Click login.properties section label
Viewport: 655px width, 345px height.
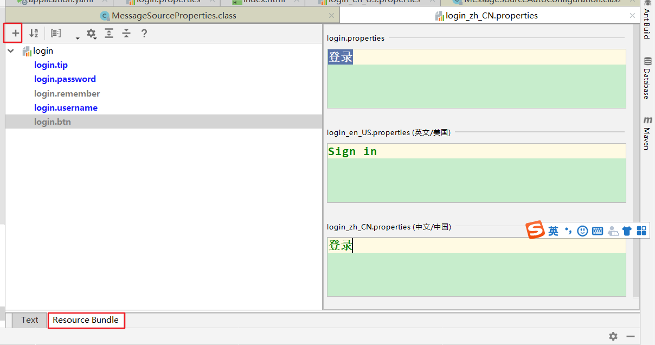point(356,38)
